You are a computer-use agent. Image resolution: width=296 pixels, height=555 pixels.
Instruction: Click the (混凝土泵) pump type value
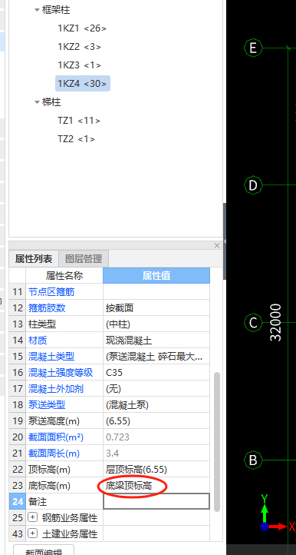(156, 405)
